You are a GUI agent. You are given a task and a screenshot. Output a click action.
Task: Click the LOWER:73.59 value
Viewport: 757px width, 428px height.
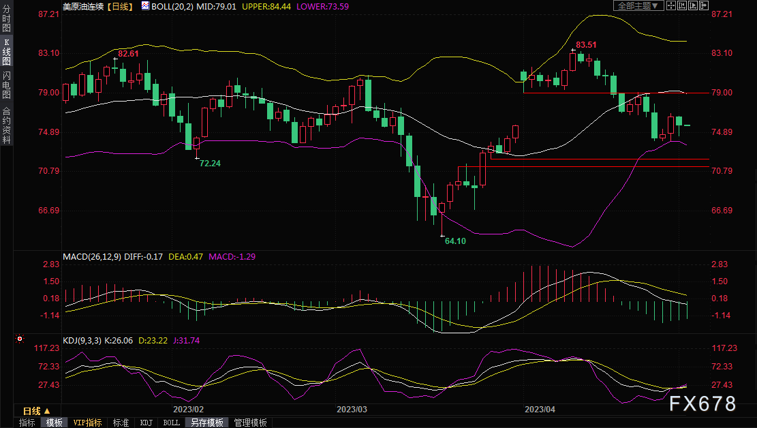click(322, 7)
